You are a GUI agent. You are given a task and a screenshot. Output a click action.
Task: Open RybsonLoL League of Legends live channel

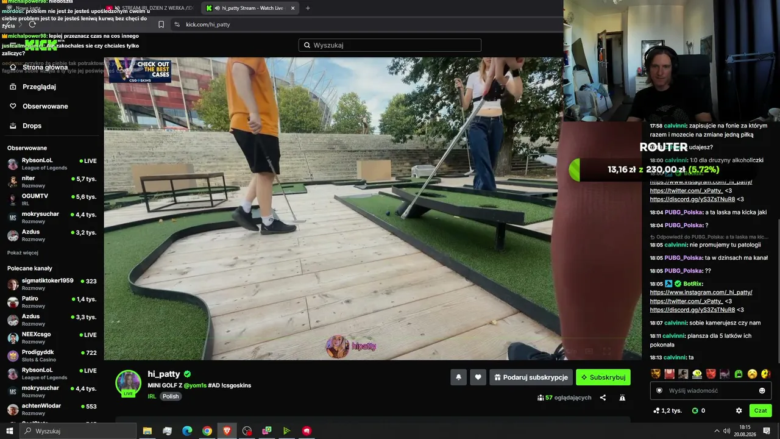tap(52, 164)
